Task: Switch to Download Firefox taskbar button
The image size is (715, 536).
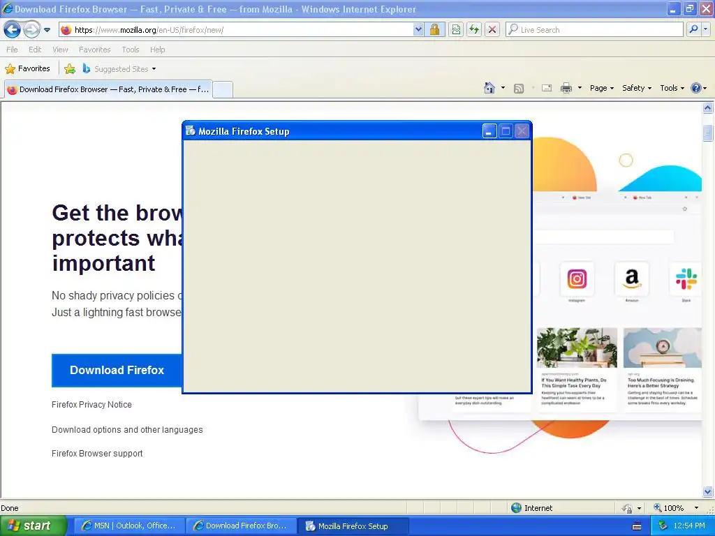Action: tap(241, 526)
